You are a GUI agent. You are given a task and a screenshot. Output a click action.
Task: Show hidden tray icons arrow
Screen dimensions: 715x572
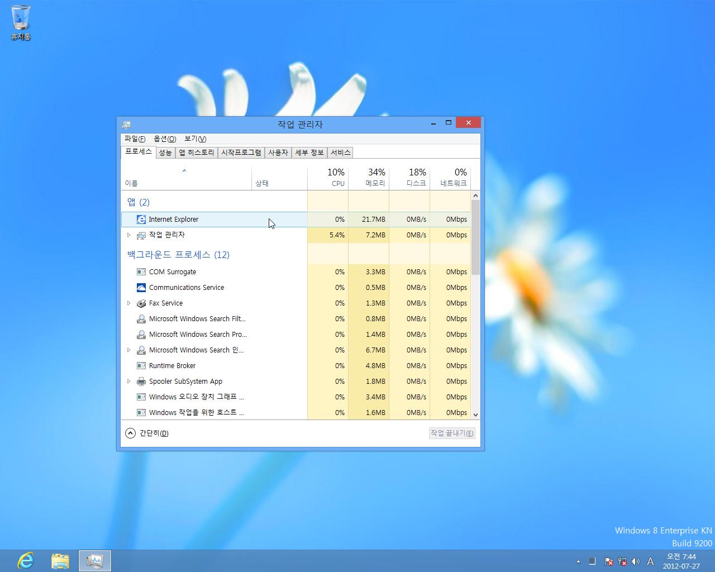coord(578,561)
